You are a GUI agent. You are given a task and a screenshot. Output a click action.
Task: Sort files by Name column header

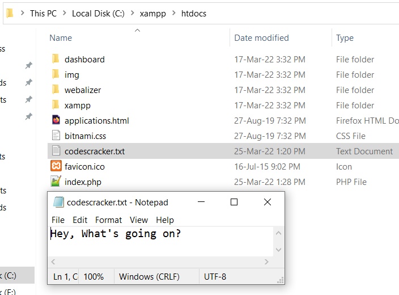click(61, 38)
